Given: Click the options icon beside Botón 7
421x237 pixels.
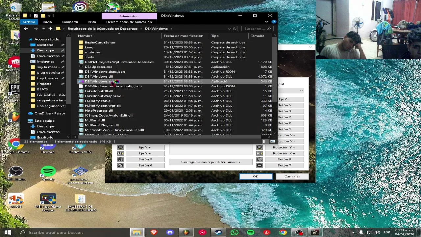Looking at the screenshot, I should pyautogui.click(x=260, y=165).
